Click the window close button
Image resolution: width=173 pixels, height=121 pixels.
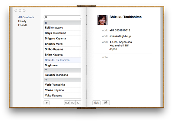click(16, 10)
